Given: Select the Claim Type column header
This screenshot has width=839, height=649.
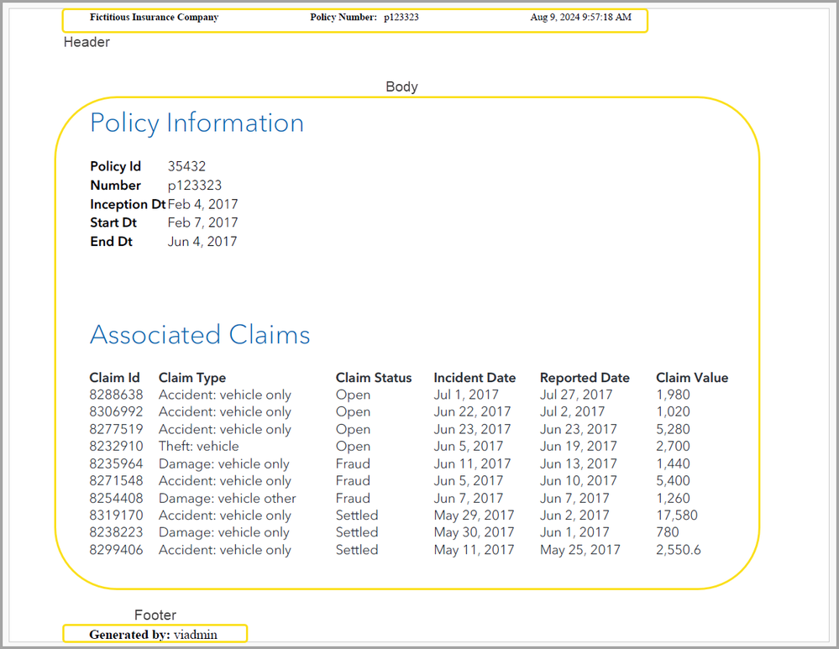Looking at the screenshot, I should pos(192,378).
